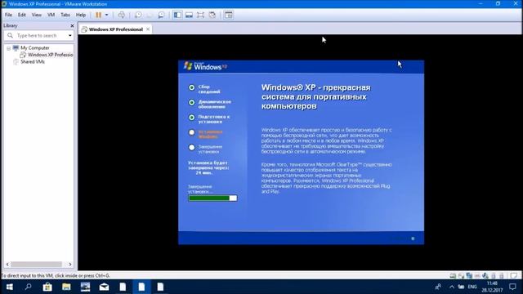This screenshot has height=294, width=523.
Task: Open the clock showing 28.12.2017
Action: (x=492, y=287)
